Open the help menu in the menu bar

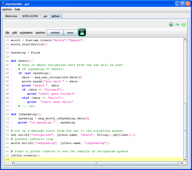(x=17, y=9)
